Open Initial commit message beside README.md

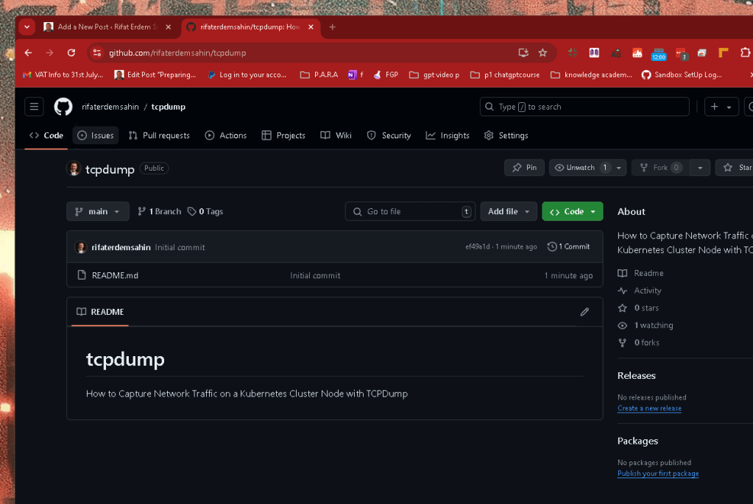[x=315, y=275]
